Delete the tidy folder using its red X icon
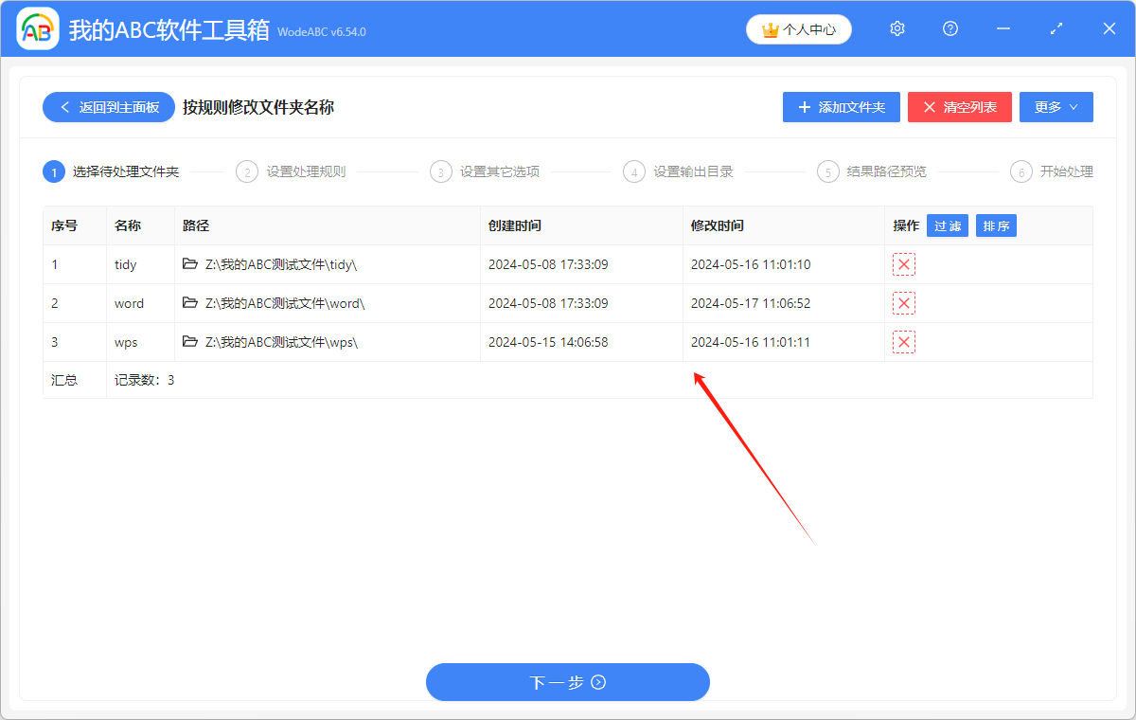Image resolution: width=1136 pixels, height=720 pixels. point(903,264)
